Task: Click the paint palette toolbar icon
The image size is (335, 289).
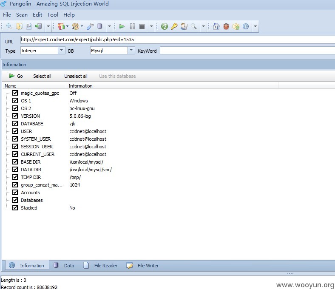Action: [75, 26]
